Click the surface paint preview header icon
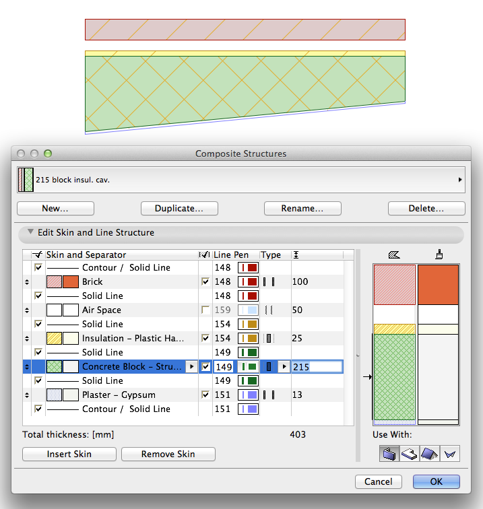Screen dimensions: 483x509 [x=439, y=254]
